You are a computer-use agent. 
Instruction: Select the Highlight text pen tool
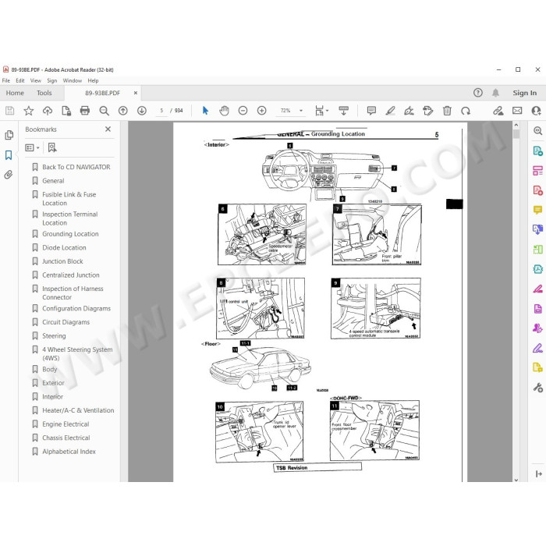point(390,111)
